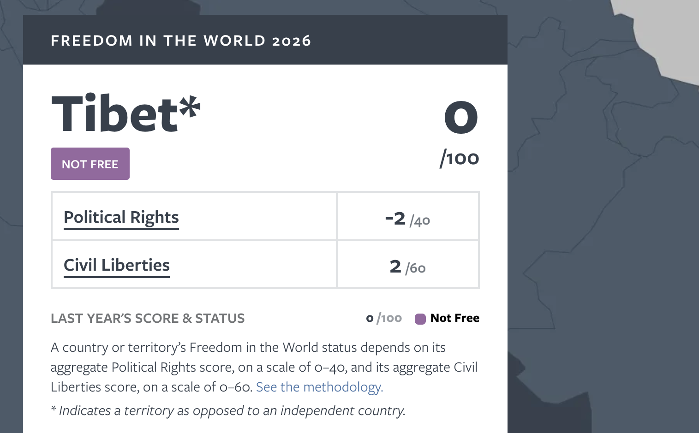Click the -2 /40 Political Rights score cell
This screenshot has width=699, height=433.
[408, 216]
